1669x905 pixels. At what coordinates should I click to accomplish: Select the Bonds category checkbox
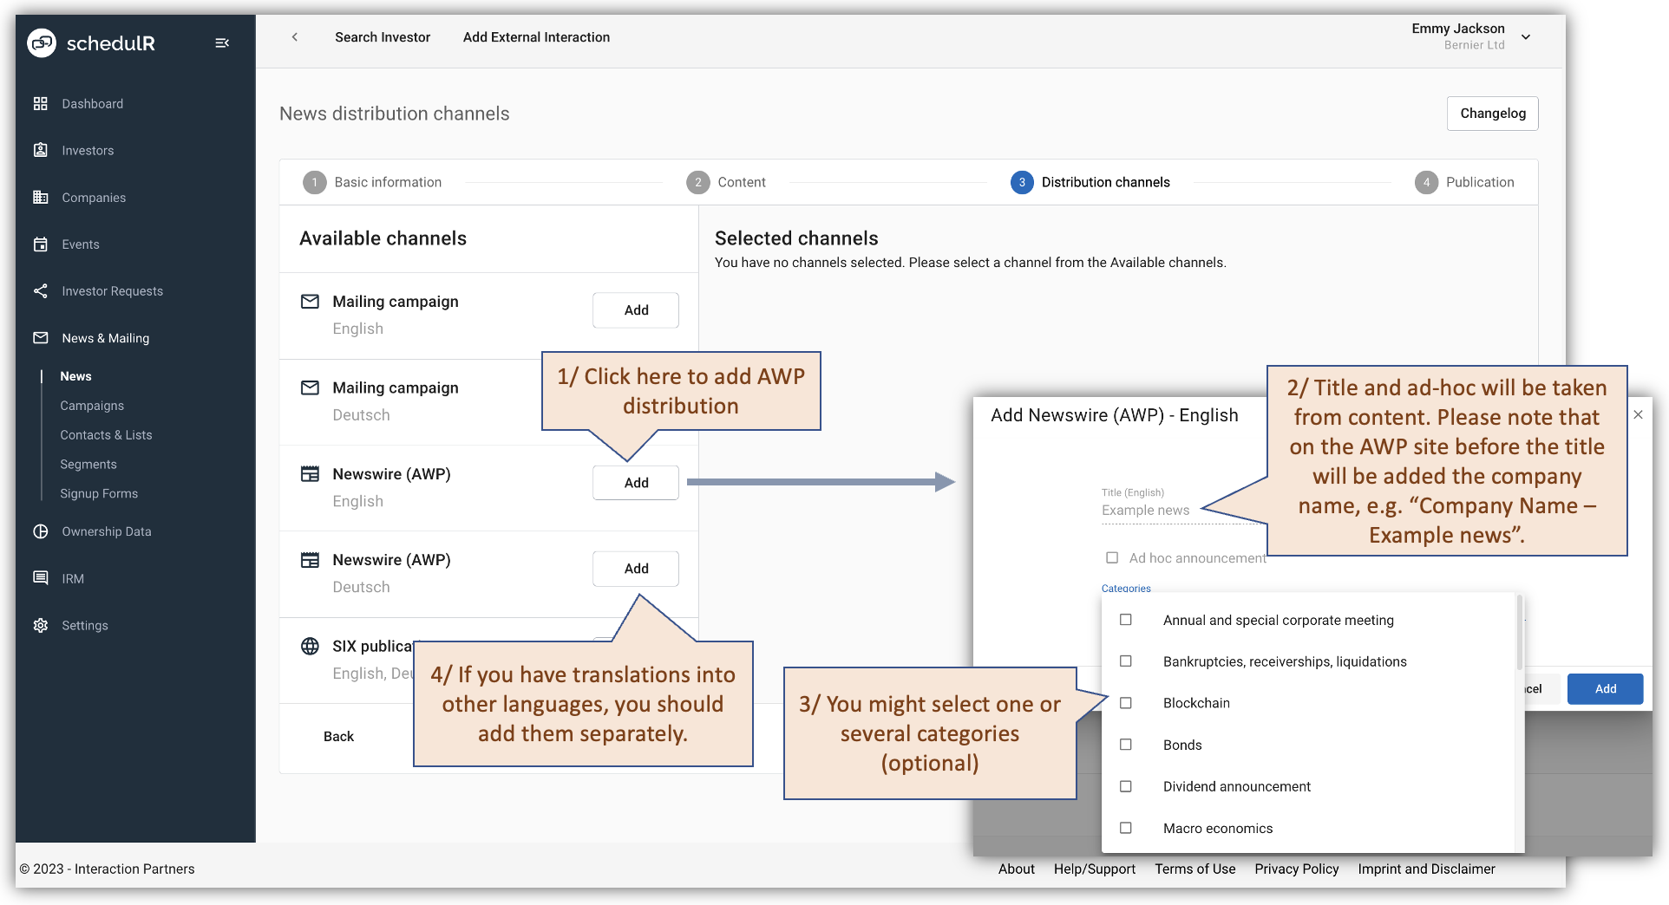(1126, 744)
